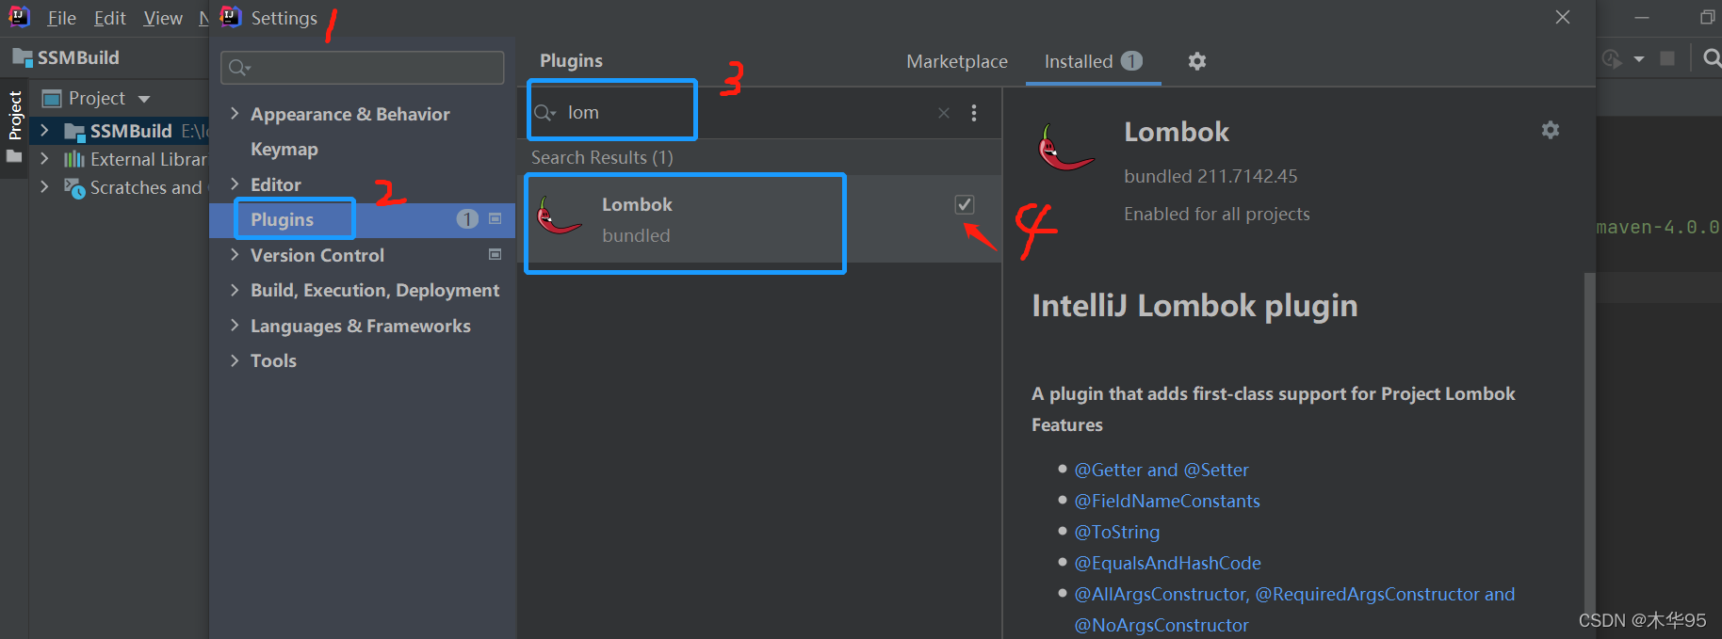Click the update count badge on the Plugins row
The width and height of the screenshot is (1722, 639).
[x=467, y=218]
